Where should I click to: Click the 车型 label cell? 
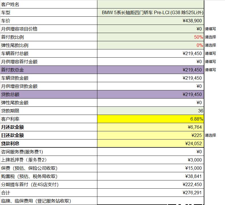click(x=49, y=12)
